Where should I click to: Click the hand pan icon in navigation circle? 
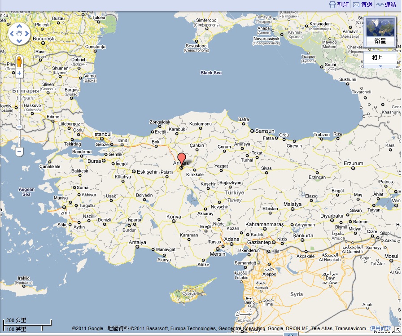pos(19,34)
